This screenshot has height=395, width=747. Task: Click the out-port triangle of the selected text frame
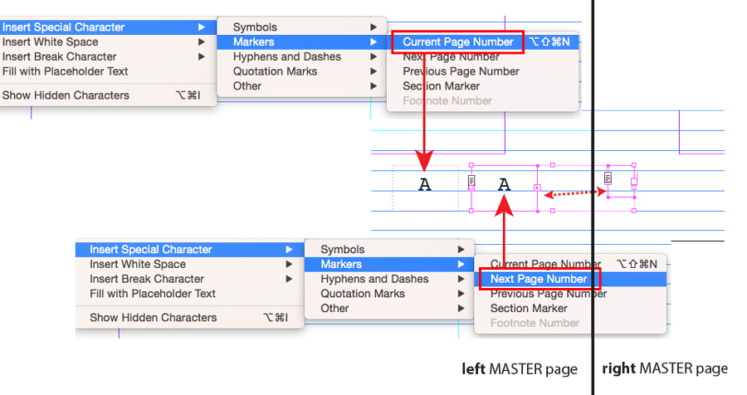[x=537, y=188]
